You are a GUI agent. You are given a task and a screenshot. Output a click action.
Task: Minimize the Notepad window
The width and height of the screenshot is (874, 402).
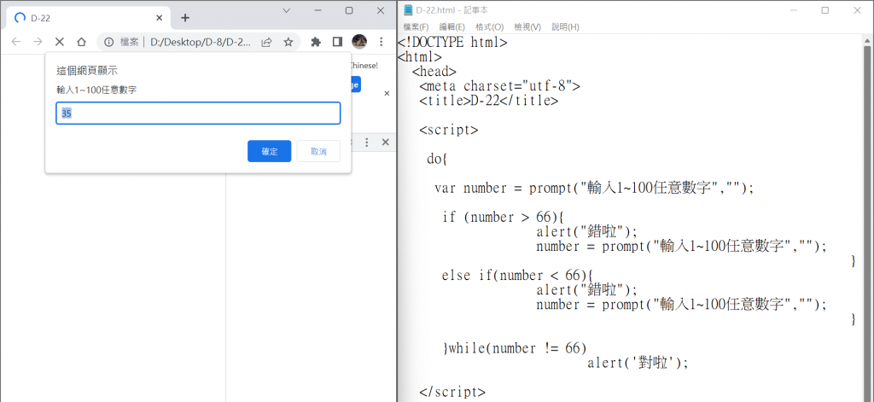[x=794, y=10]
